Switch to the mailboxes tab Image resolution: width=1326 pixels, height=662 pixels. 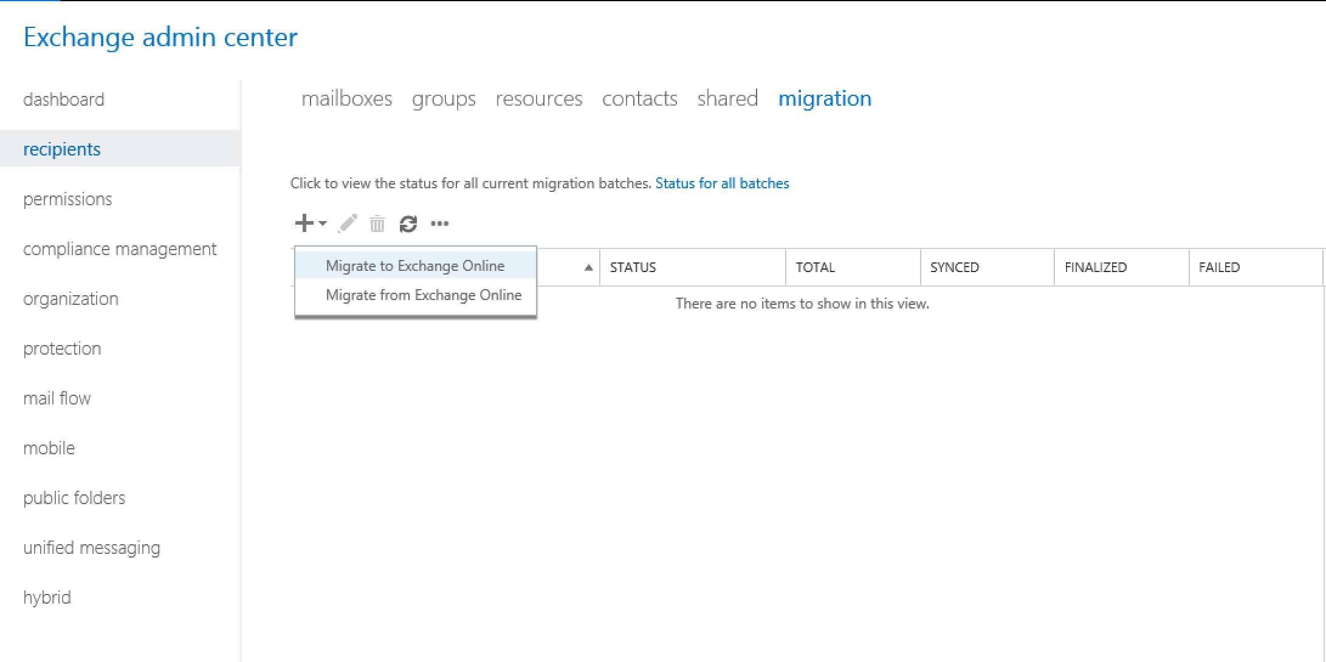click(346, 98)
